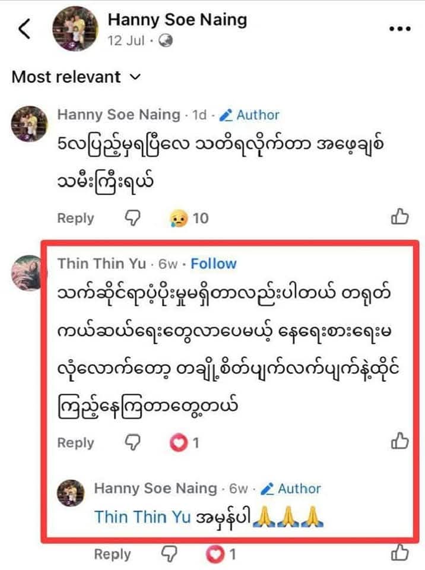Open the three-dot post options menu
The width and height of the screenshot is (425, 570).
(x=399, y=28)
